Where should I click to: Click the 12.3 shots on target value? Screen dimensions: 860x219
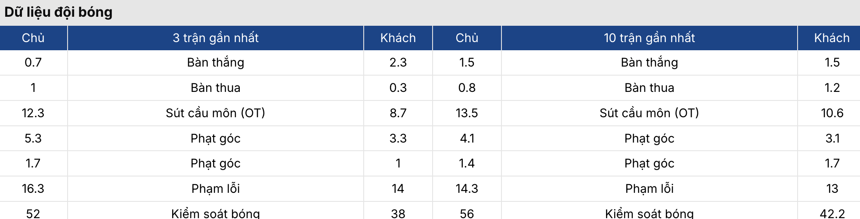[x=33, y=113]
